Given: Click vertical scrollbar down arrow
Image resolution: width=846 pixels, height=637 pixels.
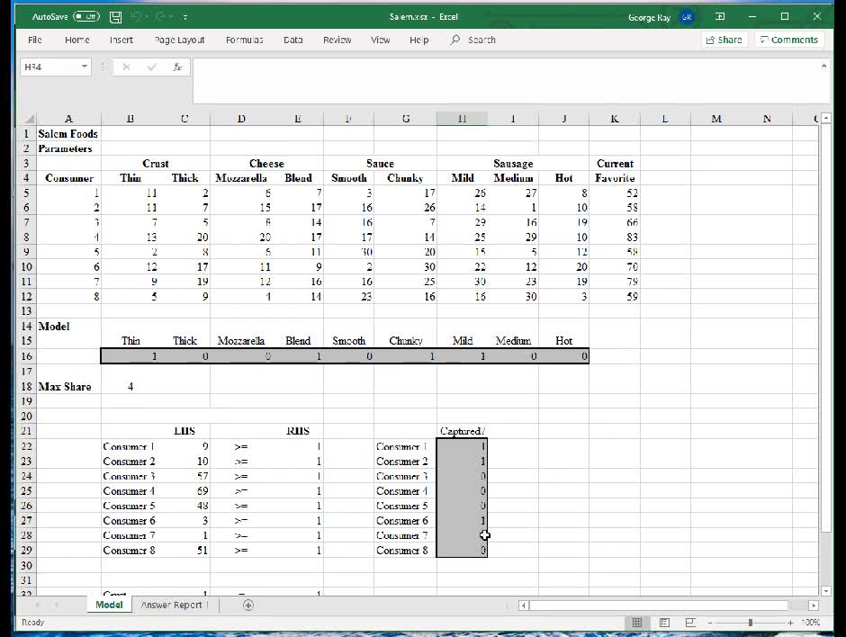Looking at the screenshot, I should [x=825, y=591].
